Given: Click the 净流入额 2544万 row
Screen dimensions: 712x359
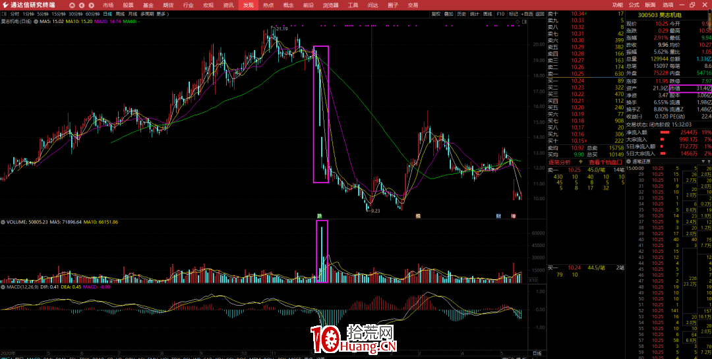Looking at the screenshot, I should pyautogui.click(x=668, y=132).
